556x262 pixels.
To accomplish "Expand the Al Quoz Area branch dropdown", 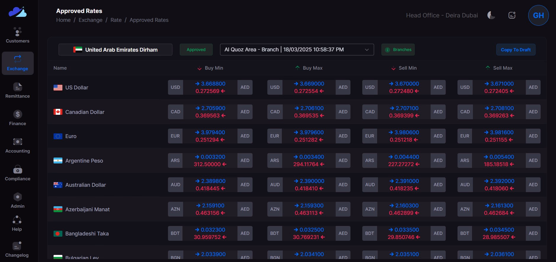I will pos(297,50).
